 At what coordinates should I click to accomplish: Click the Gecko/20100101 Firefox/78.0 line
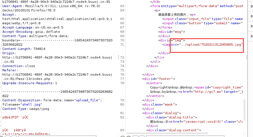pos(29,10)
